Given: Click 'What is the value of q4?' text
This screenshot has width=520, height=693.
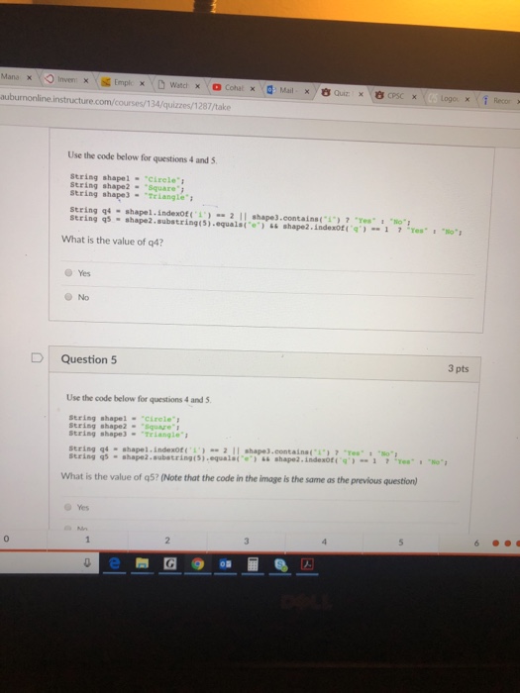Looking at the screenshot, I should pyautogui.click(x=112, y=241).
